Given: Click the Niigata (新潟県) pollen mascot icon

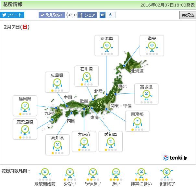Looking at the screenshot, I should click(106, 47).
